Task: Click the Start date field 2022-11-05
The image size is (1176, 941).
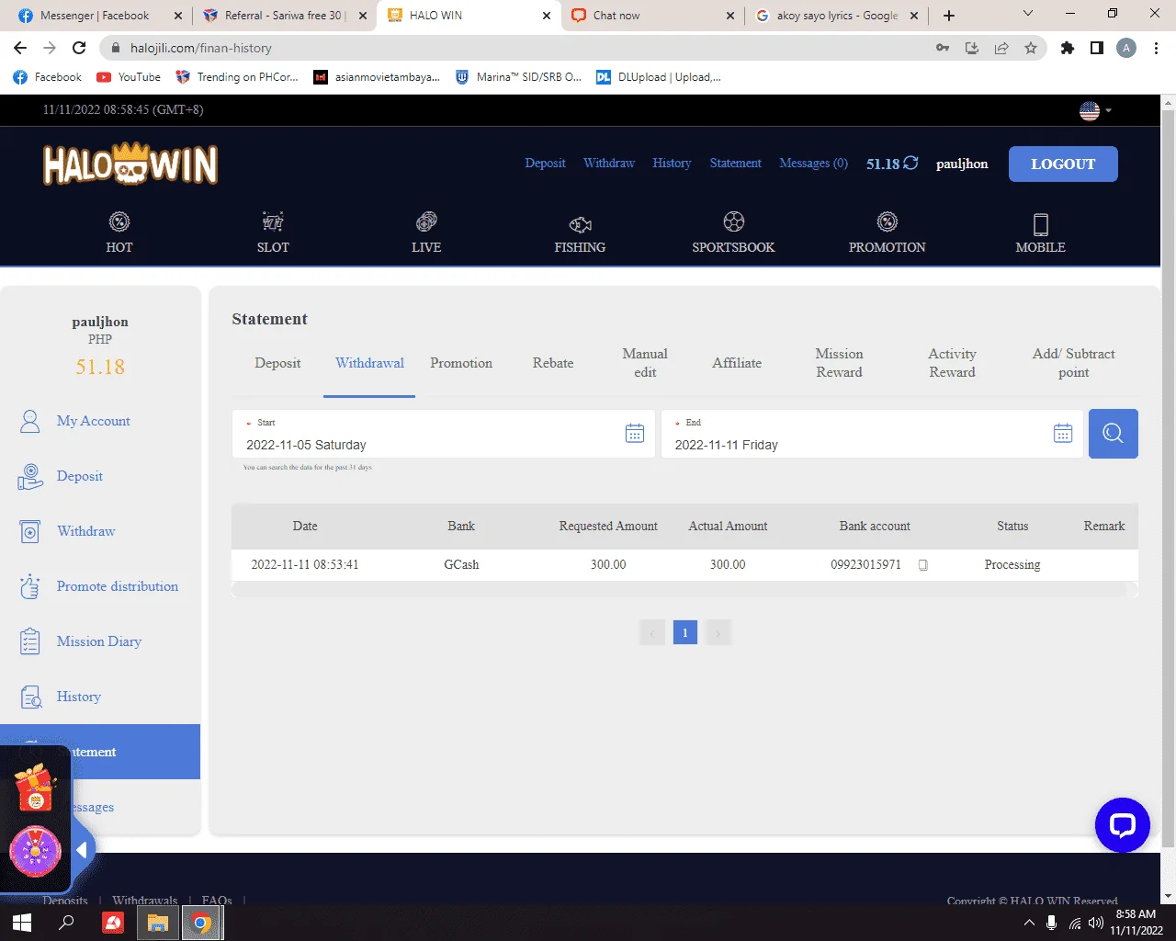Action: 444,434
